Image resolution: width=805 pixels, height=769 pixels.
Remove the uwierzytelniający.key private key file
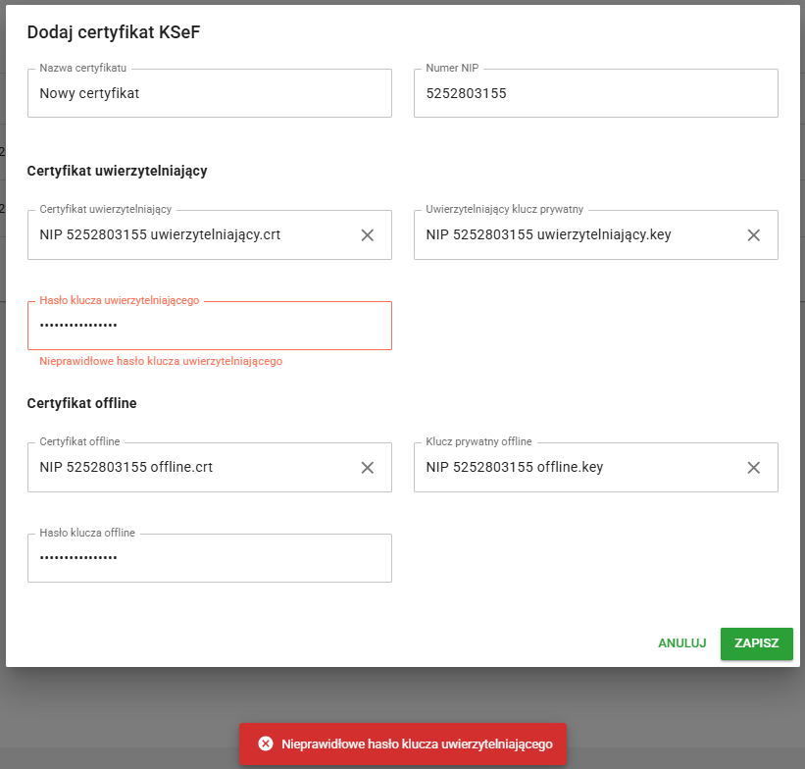point(754,235)
